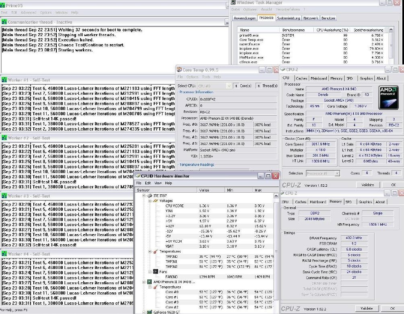This screenshot has width=404, height=314.
Task: Switch to the Systemleistung tab in Task Manager
Action: tap(289, 18)
